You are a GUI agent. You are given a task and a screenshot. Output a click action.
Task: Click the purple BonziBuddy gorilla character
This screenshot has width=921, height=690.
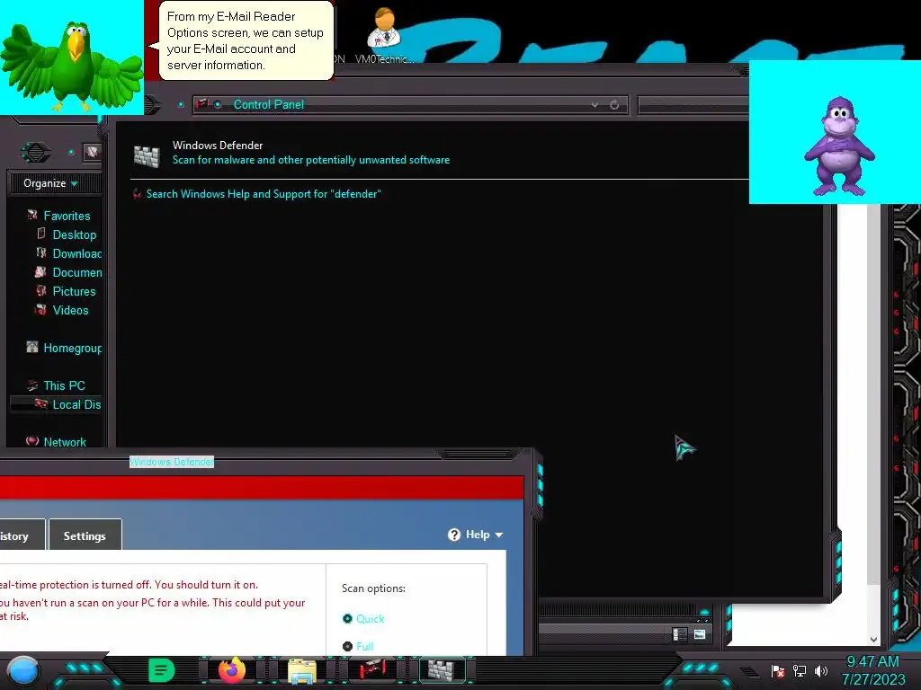pos(839,146)
